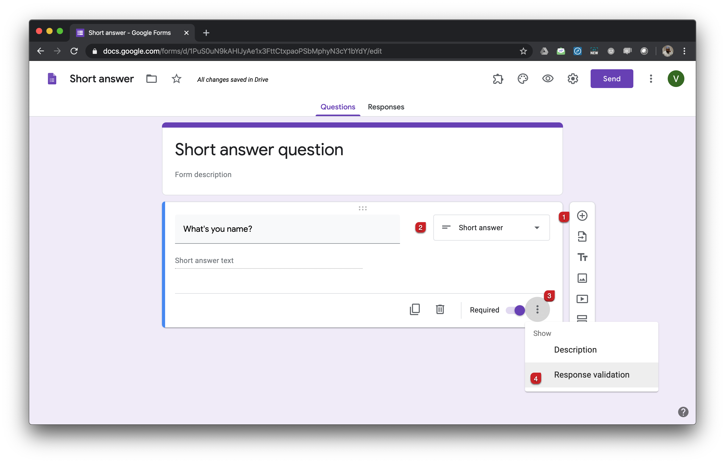Image resolution: width=725 pixels, height=463 pixels.
Task: Enable Response validation option
Action: 591,375
